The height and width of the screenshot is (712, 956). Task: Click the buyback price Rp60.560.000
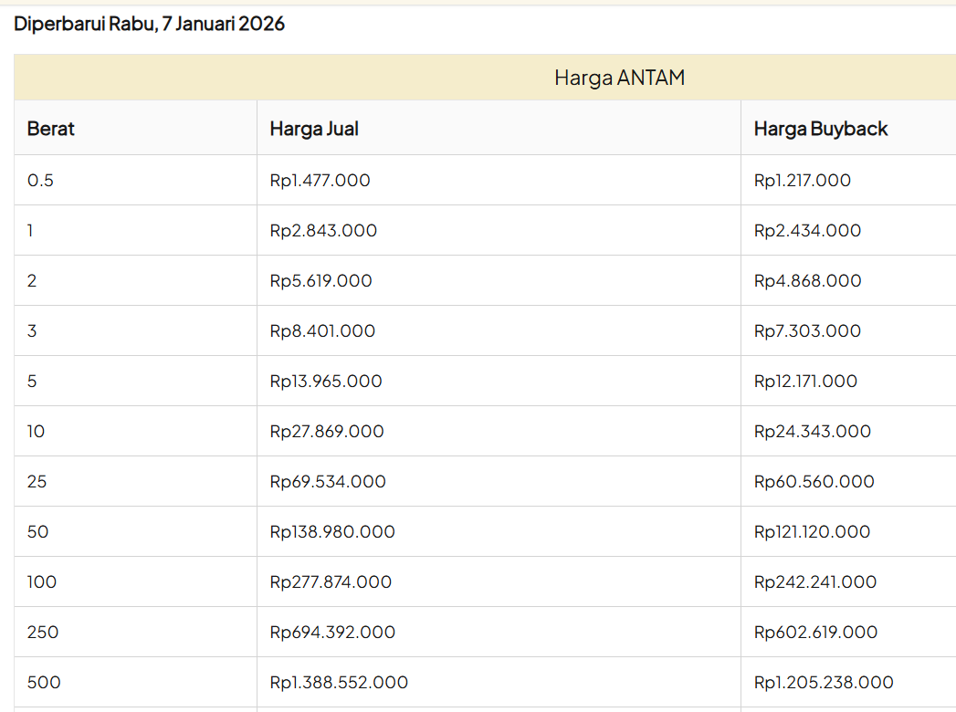point(814,482)
